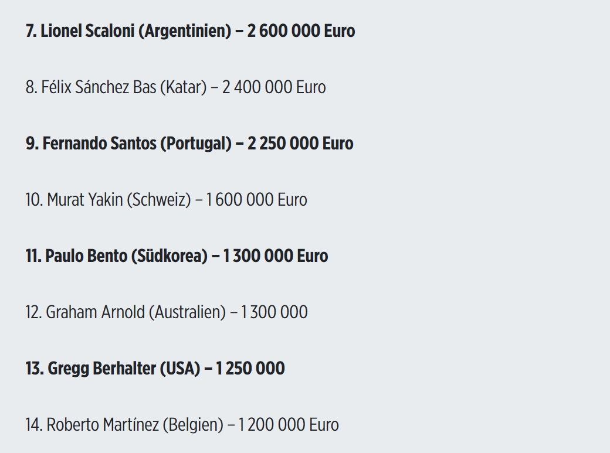The image size is (610, 453).
Task: Click the 2 250 000 Euro amount
Action: coord(300,144)
